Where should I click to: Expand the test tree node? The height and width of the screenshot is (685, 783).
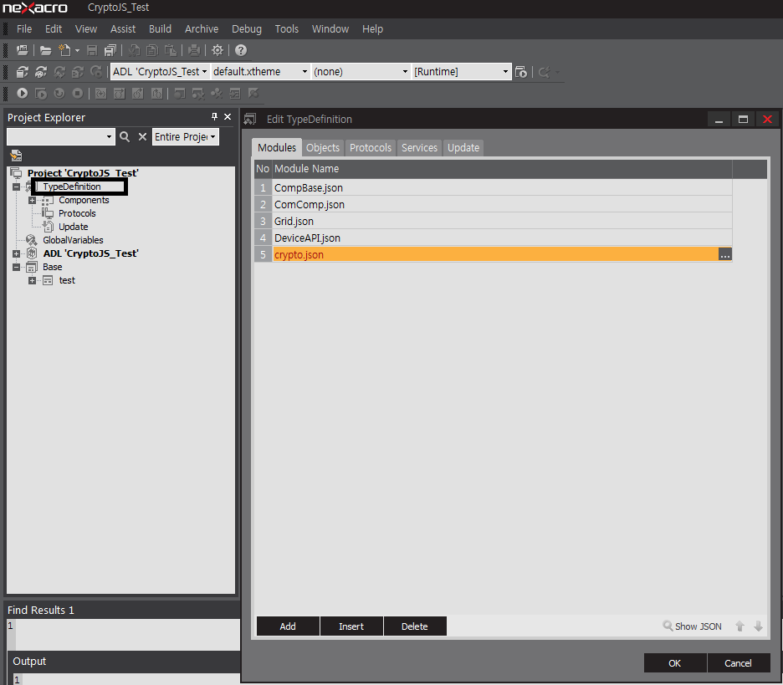[x=32, y=280]
